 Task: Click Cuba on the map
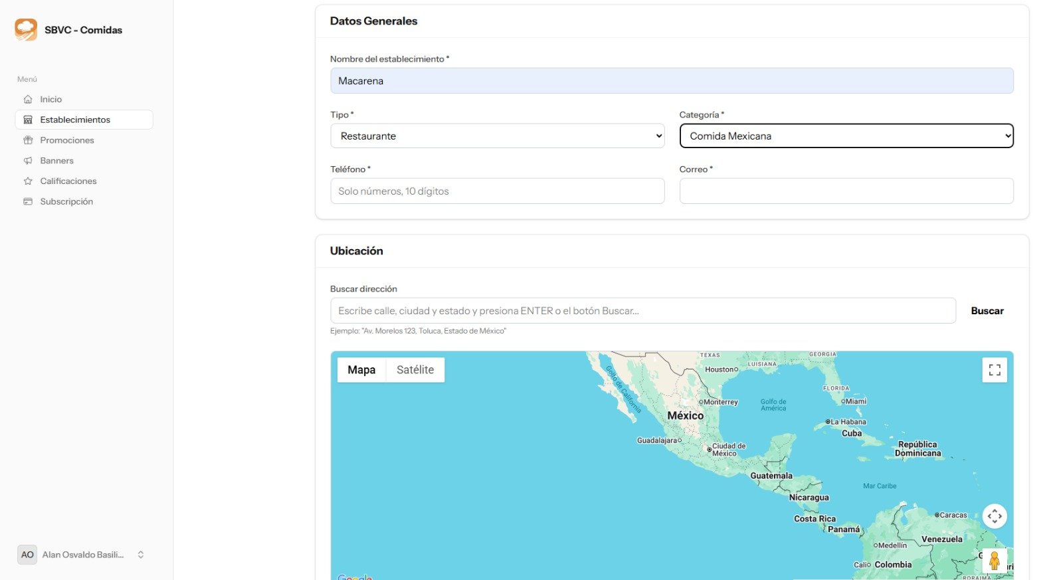click(852, 433)
